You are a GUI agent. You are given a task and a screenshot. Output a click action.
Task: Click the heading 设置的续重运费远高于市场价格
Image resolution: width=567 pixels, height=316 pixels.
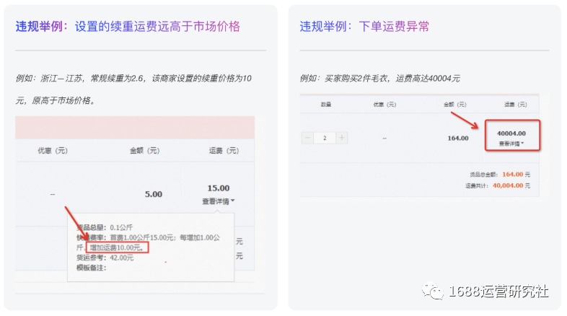[x=157, y=27]
